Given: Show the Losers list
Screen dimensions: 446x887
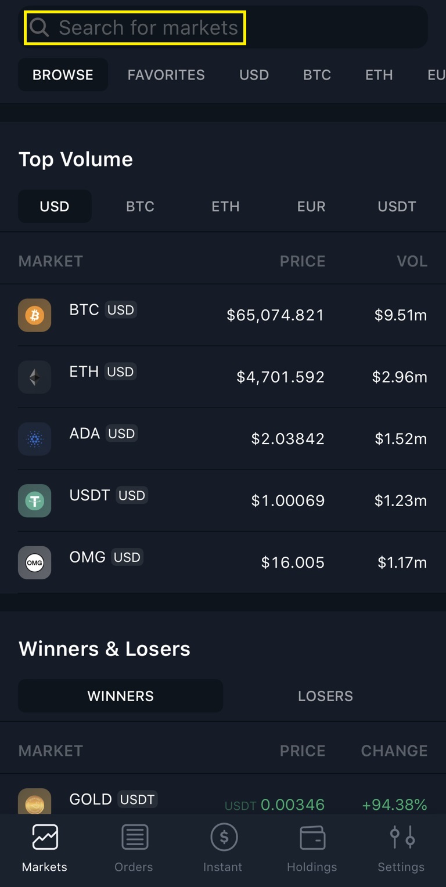Looking at the screenshot, I should tap(325, 696).
